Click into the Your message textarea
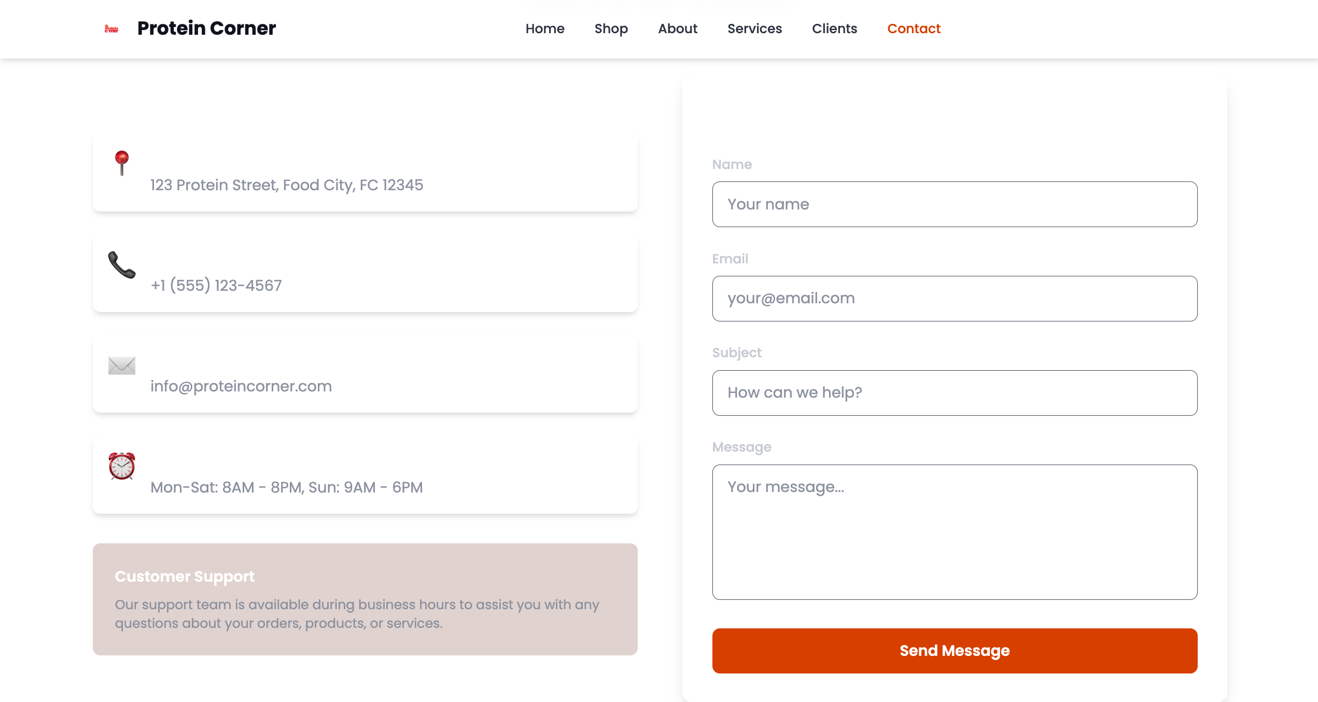Image resolution: width=1318 pixels, height=702 pixels. [x=955, y=532]
